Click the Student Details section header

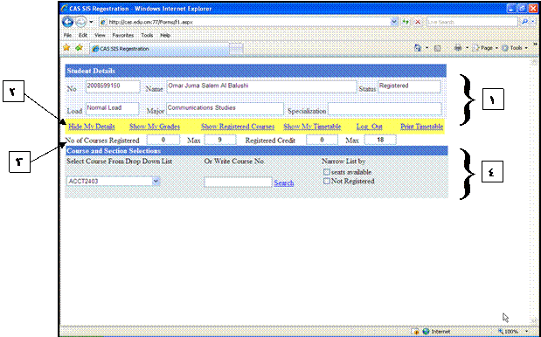[x=256, y=71]
